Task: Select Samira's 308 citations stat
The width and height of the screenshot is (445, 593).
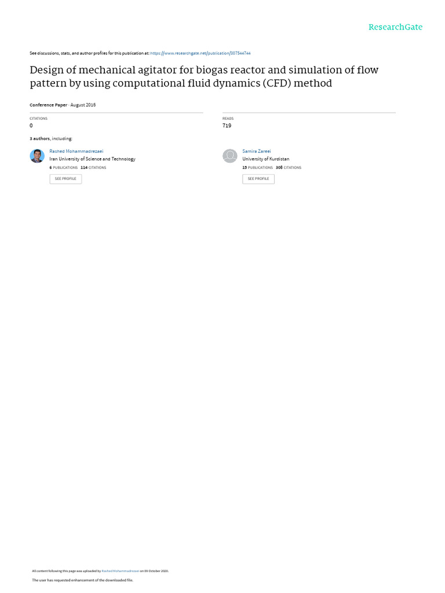Action: coord(289,167)
